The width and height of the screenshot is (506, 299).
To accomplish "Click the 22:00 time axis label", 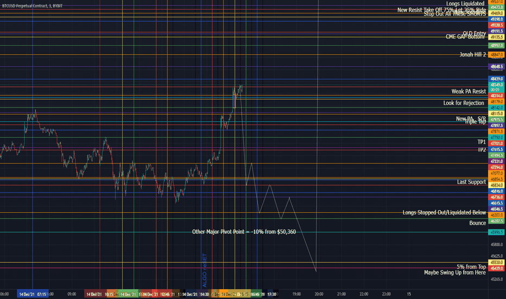I will click(364, 294).
